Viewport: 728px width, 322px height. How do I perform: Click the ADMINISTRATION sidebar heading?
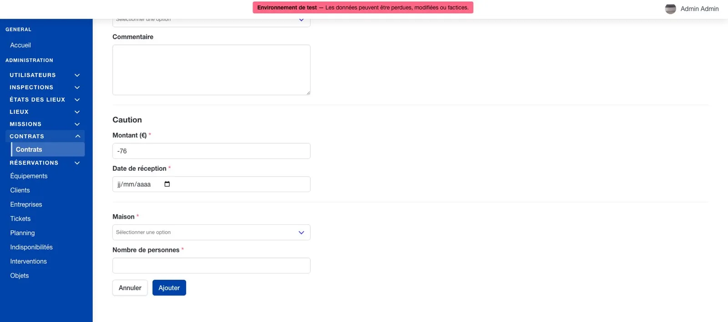[29, 60]
